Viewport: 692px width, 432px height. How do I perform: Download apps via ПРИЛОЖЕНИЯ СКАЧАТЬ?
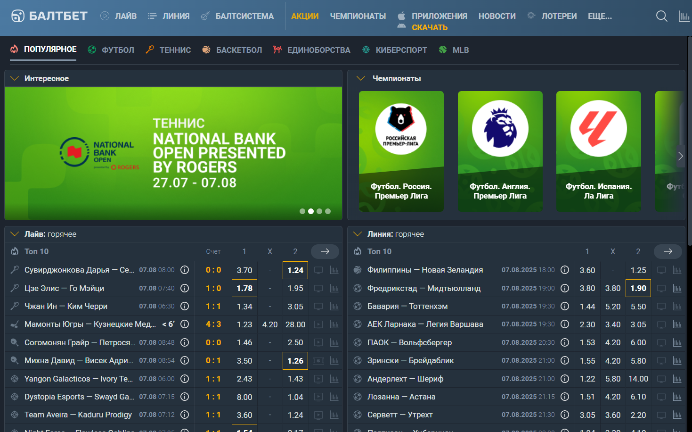pyautogui.click(x=432, y=22)
